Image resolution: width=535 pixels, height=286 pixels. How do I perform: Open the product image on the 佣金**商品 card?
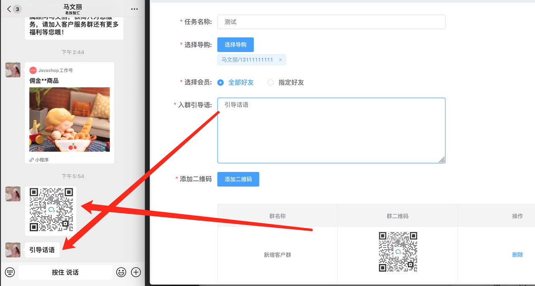tap(69, 119)
